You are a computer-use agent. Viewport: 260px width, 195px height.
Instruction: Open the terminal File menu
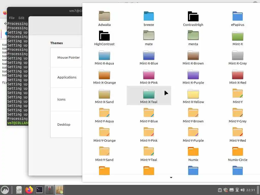12,18
